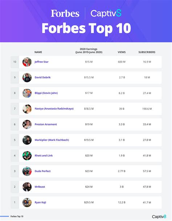The image size is (172, 221).
Task: Click the Dude Perfect name link
Action: tap(42, 171)
